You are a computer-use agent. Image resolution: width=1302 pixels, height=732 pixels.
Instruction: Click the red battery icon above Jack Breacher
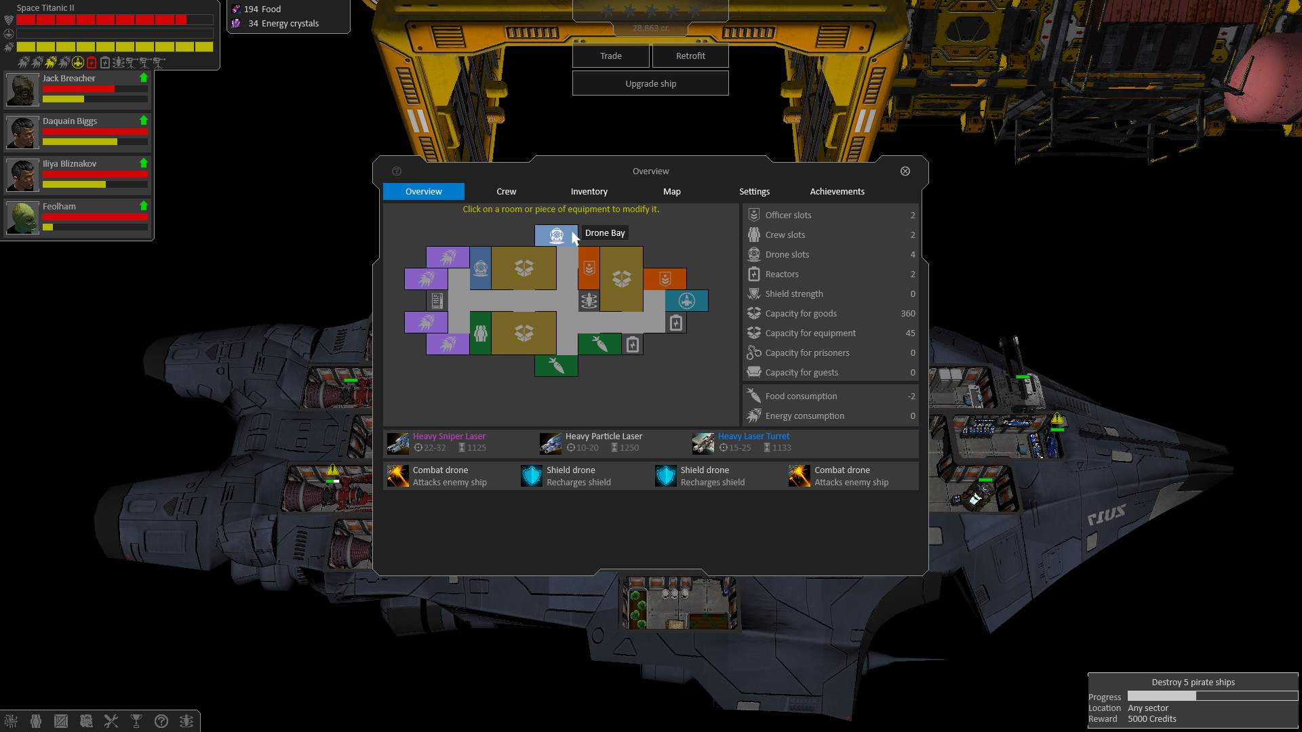point(92,62)
